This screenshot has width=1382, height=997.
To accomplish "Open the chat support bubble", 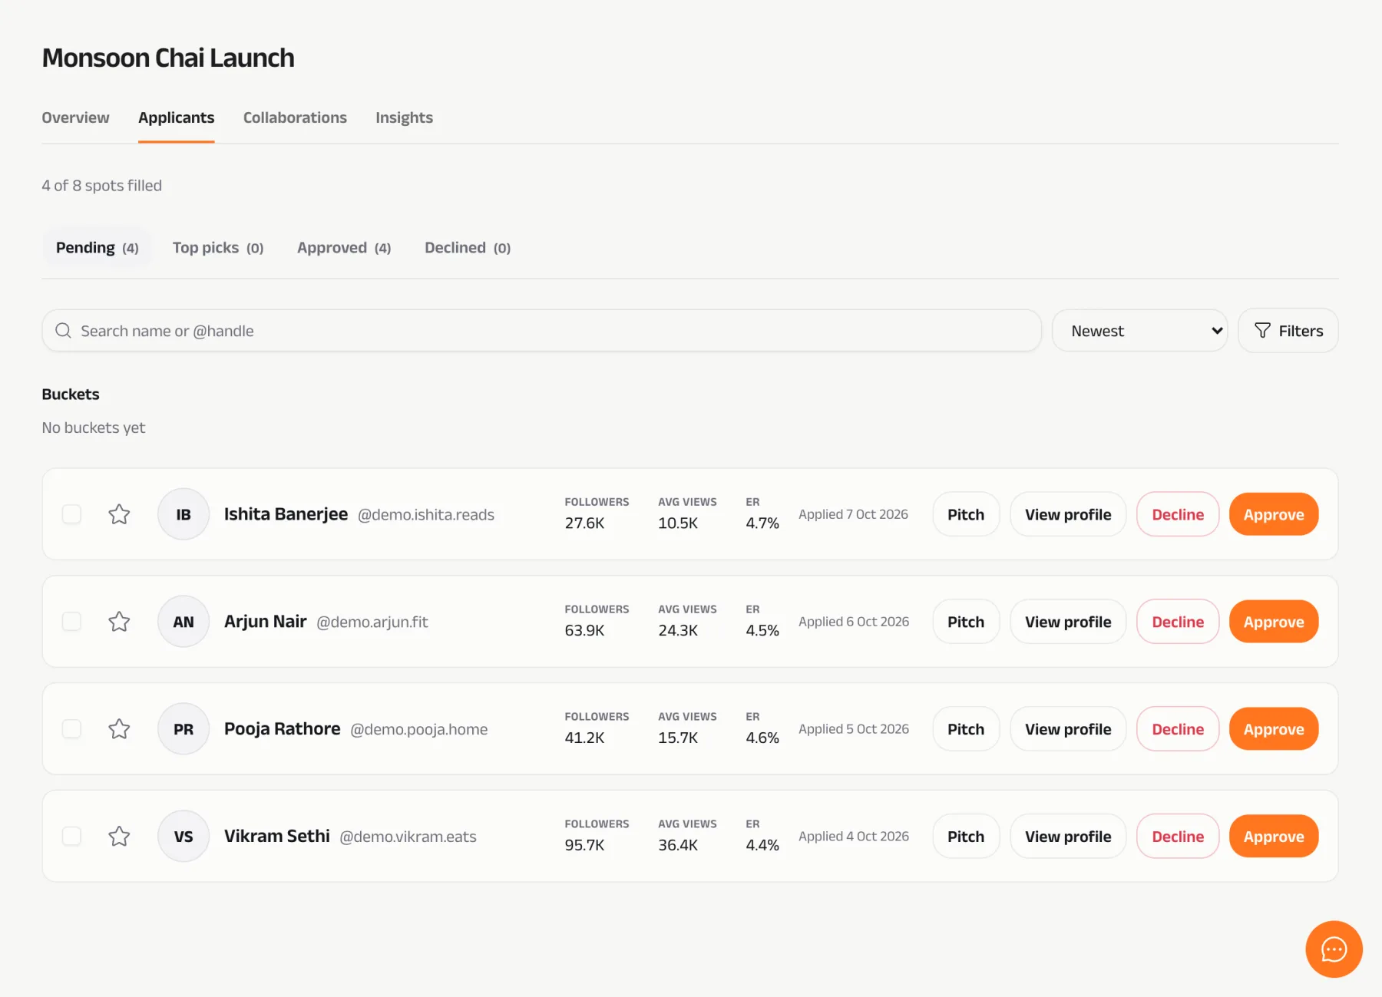I will (x=1334, y=949).
